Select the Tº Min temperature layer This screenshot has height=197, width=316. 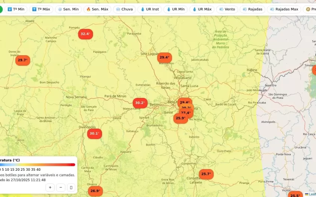click(x=16, y=9)
